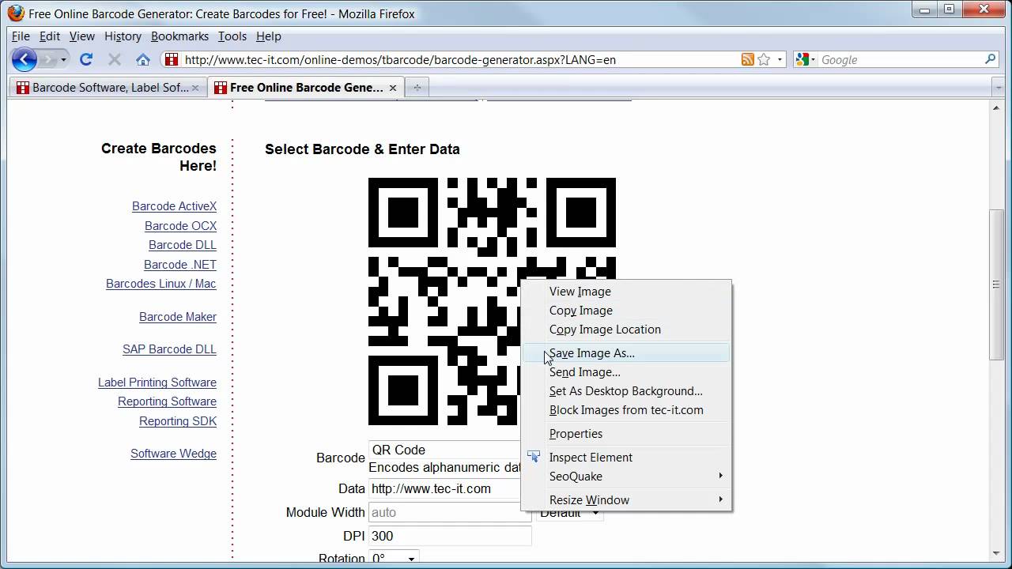Viewport: 1012px width, 569px height.
Task: Click the Firefox logo in the title bar
Action: [16, 13]
